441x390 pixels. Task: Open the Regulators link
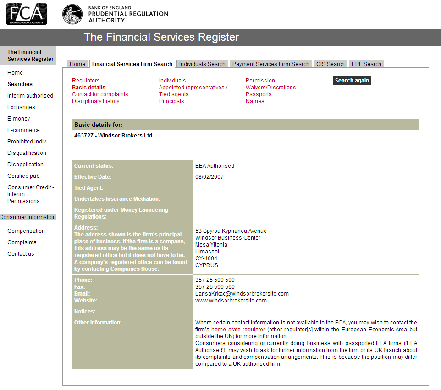86,80
